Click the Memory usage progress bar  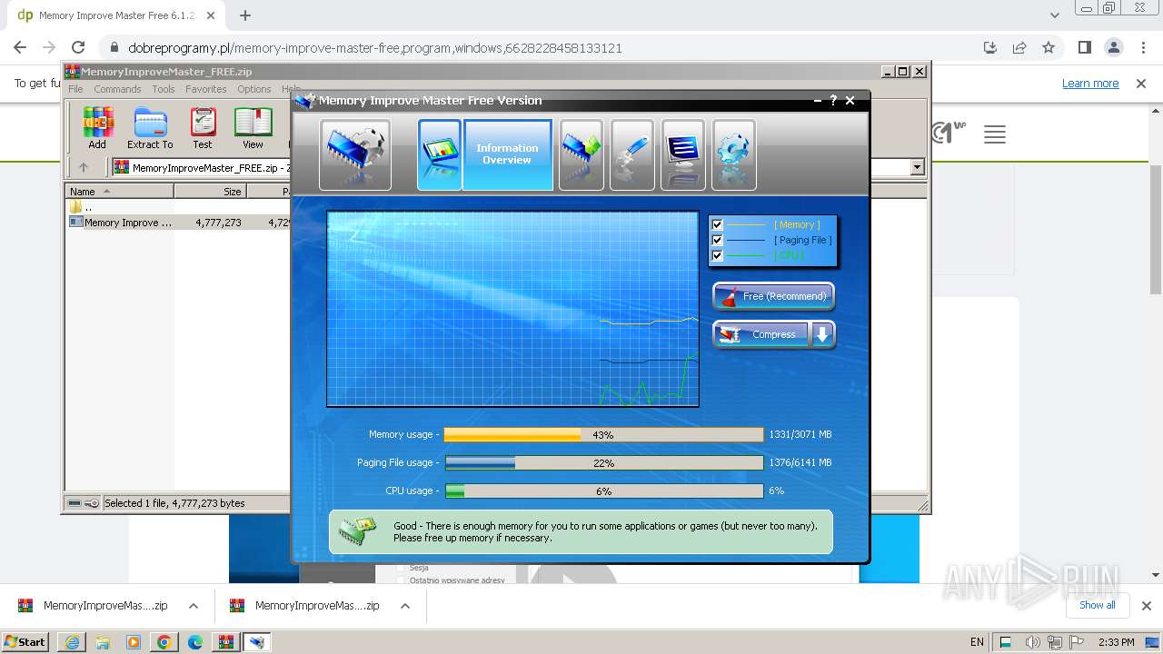[x=603, y=435]
